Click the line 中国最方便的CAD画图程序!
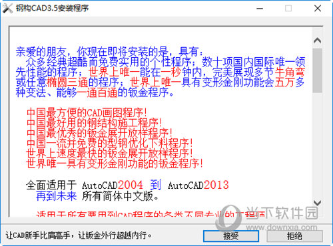This screenshot has width=333, height=246. click(87, 112)
